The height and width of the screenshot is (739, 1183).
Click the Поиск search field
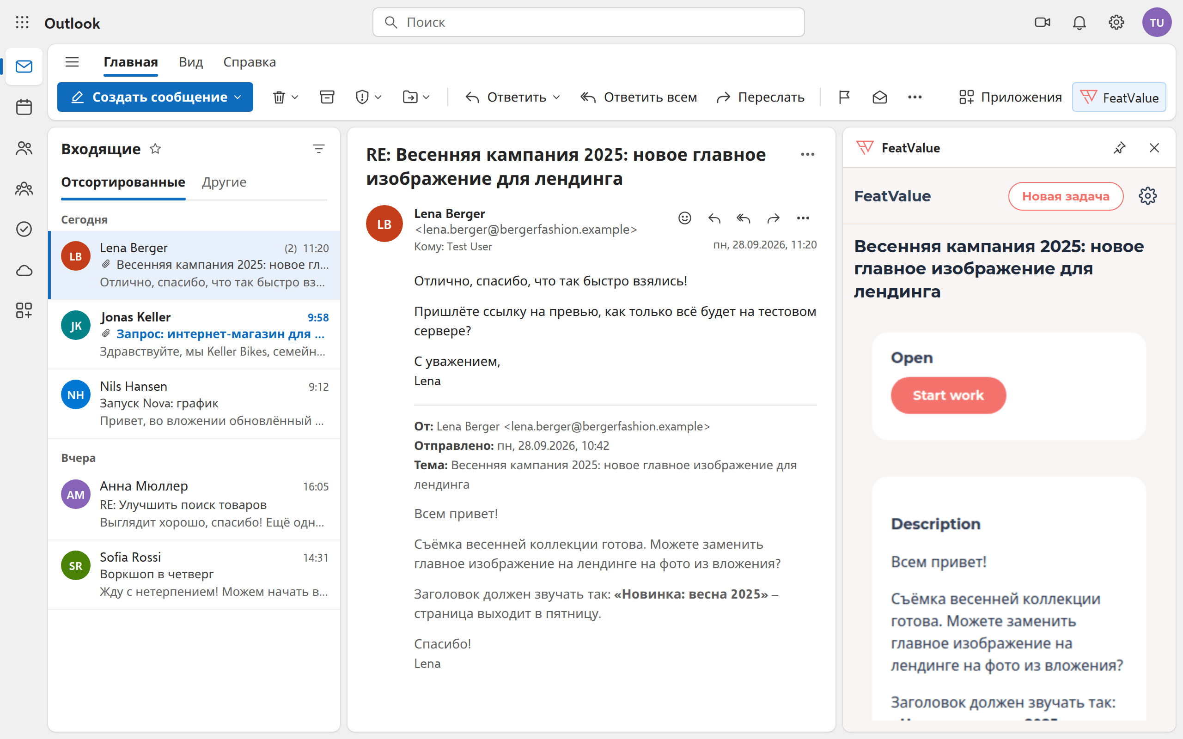(589, 23)
